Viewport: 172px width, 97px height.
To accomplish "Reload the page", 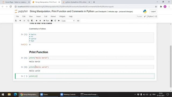I will point(11,6).
